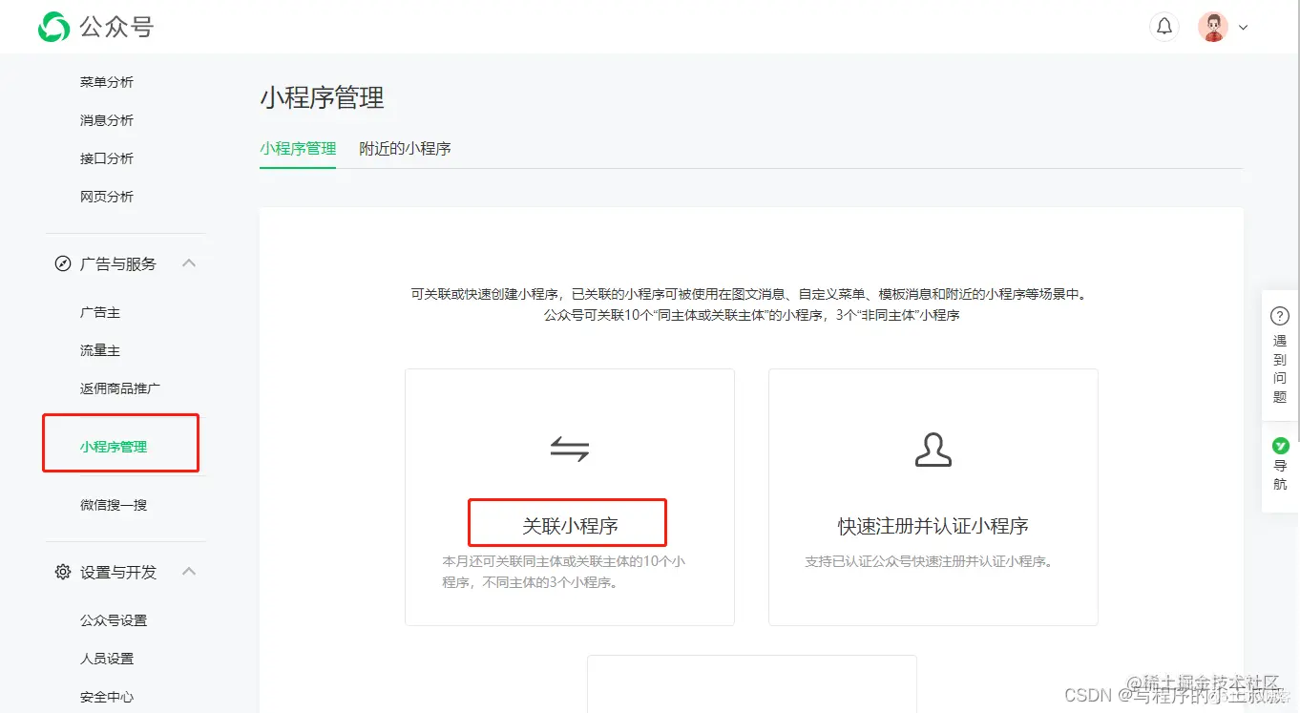Click the 公众号 header title text
1300x713 pixels.
116,27
